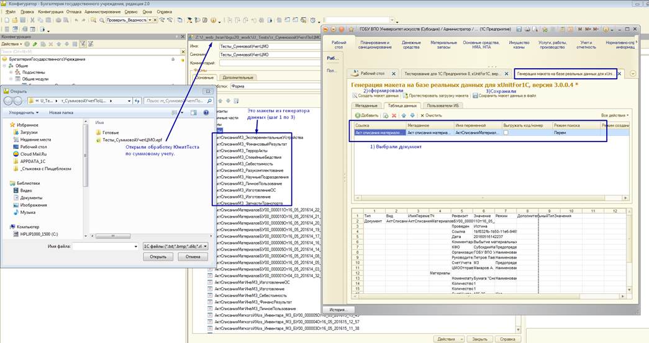Open the Конфигурация menu
This screenshot has width=649, height=343.
tap(50, 12)
